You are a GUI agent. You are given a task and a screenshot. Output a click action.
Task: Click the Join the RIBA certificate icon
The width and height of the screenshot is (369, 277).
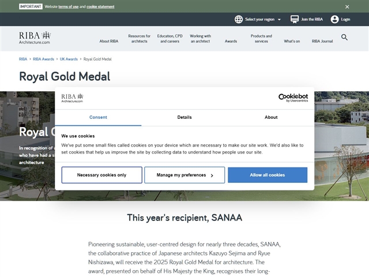[x=295, y=19]
